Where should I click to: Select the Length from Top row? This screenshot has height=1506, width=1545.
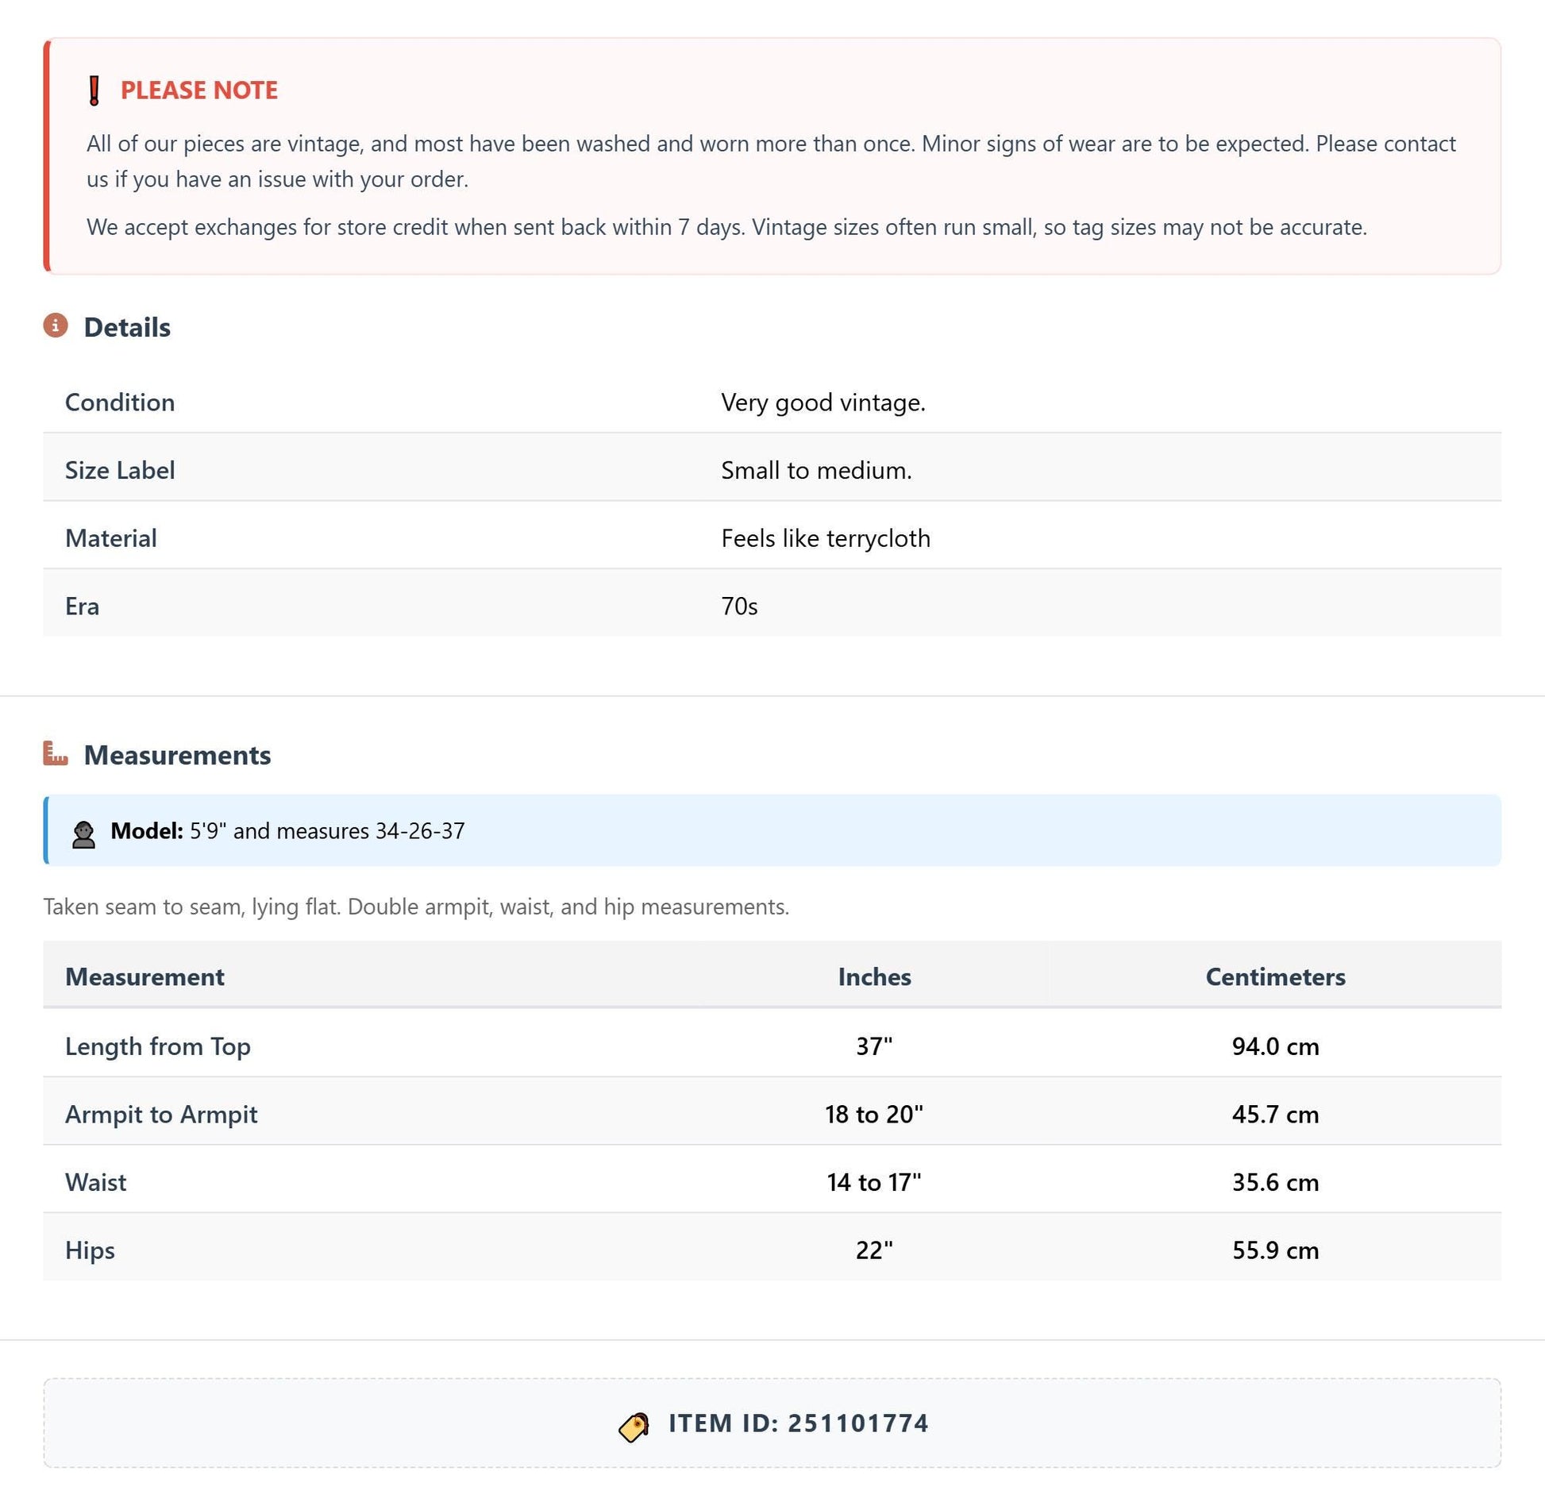click(772, 1045)
